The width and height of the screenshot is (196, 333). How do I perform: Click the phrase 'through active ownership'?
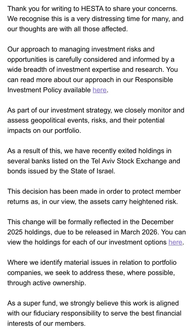(x=46, y=283)
